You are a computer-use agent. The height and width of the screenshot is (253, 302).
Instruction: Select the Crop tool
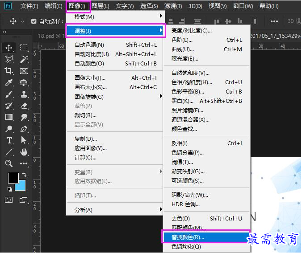tap(8, 71)
